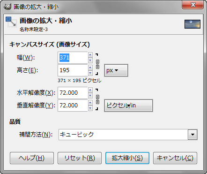
Task: Decrease horizontal resolution using down arrow
Action: (90, 96)
